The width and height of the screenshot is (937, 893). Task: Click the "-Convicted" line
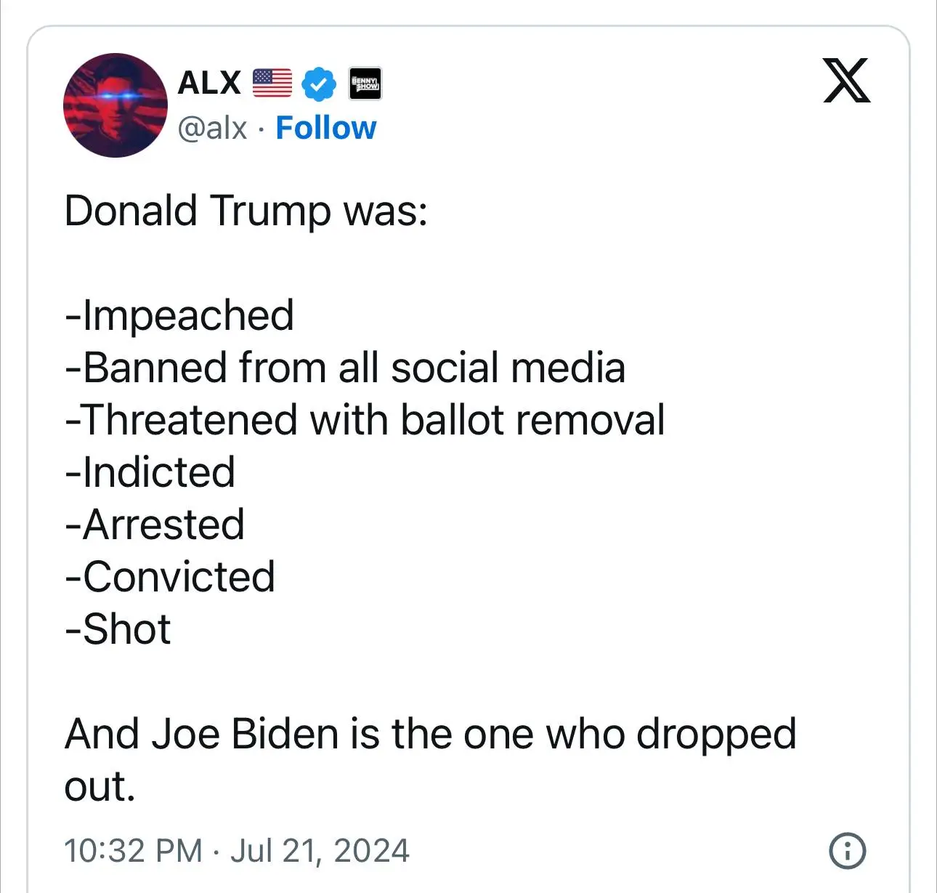[x=170, y=577]
